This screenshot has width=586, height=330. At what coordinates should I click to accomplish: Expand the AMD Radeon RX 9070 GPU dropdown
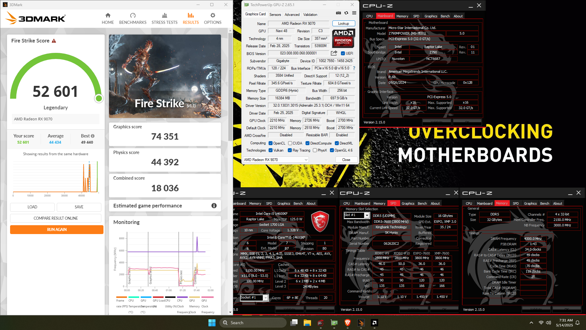pos(276,160)
